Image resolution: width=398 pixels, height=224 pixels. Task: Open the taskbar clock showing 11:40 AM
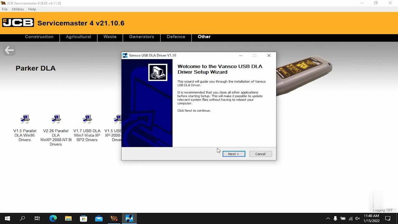(x=372, y=218)
